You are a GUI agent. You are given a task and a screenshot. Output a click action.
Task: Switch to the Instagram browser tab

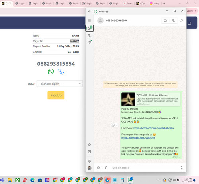pos(154,4)
